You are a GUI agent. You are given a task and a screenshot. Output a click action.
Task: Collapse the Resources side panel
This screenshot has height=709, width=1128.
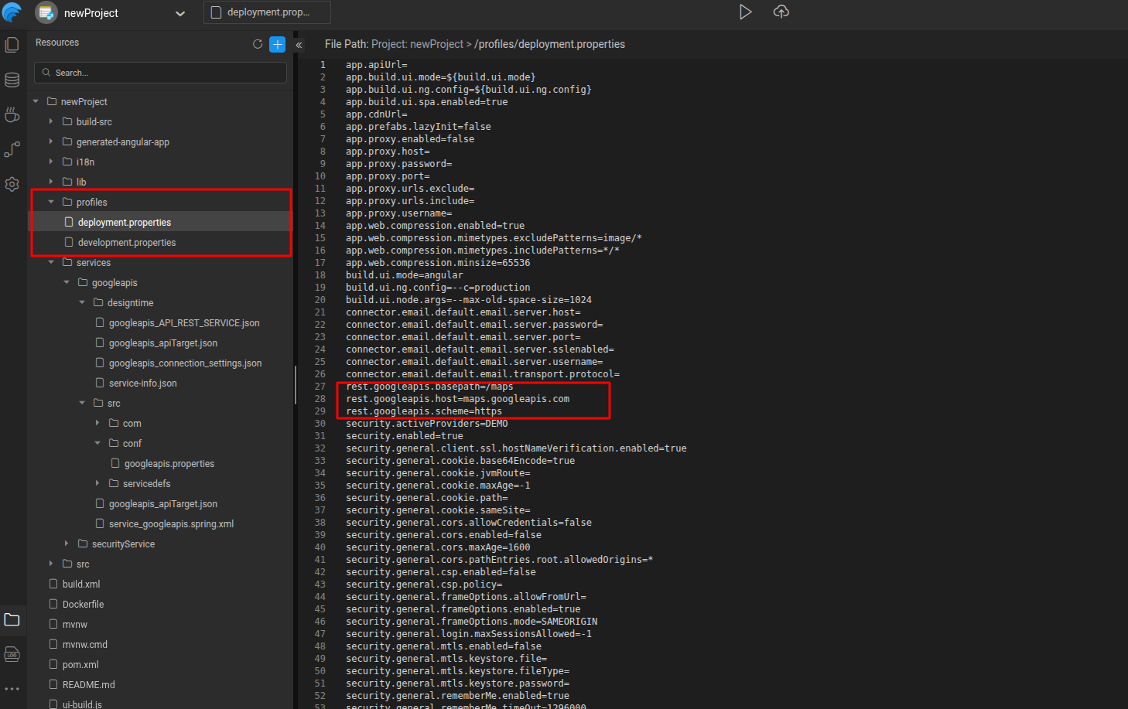(299, 45)
